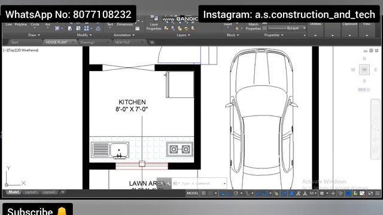
Task: Expand the Properties panel title
Action: tap(273, 35)
